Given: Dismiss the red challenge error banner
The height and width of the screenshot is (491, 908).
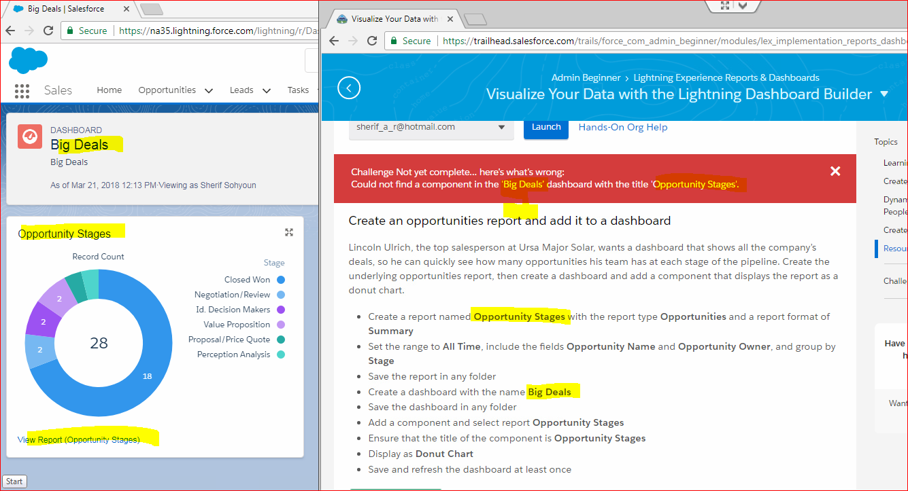Looking at the screenshot, I should pyautogui.click(x=835, y=171).
